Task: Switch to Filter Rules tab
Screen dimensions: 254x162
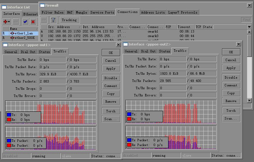Action: click(x=52, y=12)
